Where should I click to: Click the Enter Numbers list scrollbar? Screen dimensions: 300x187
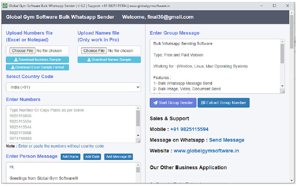click(x=138, y=124)
